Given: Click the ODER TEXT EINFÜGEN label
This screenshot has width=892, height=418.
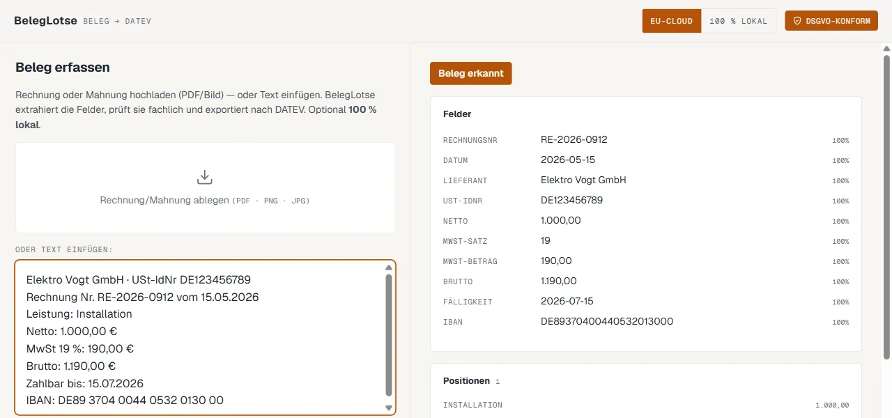Looking at the screenshot, I should tap(64, 249).
